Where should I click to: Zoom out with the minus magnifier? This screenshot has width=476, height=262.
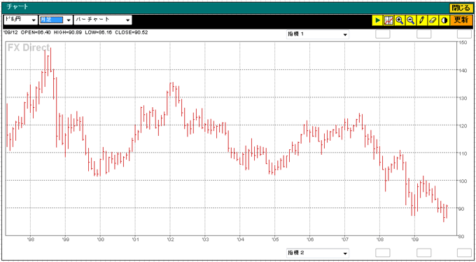[411, 20]
